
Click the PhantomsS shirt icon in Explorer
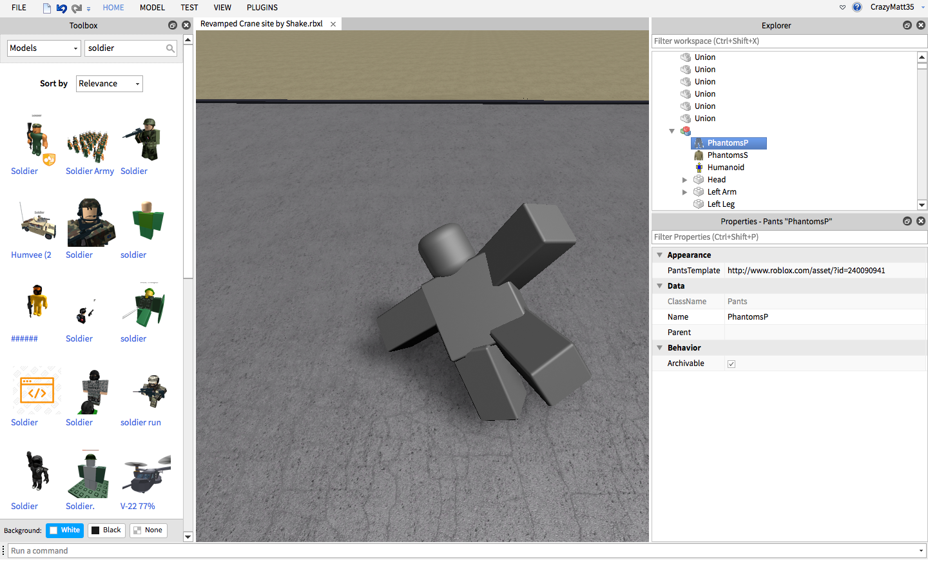pyautogui.click(x=699, y=155)
